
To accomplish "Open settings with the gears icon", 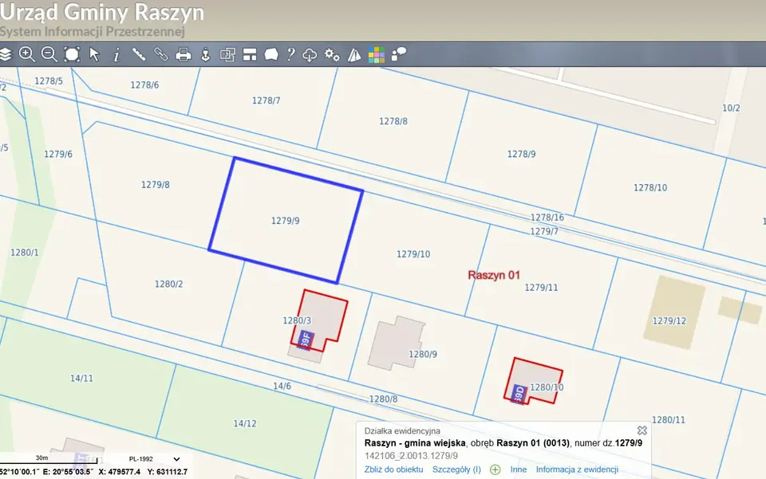I will pyautogui.click(x=332, y=55).
